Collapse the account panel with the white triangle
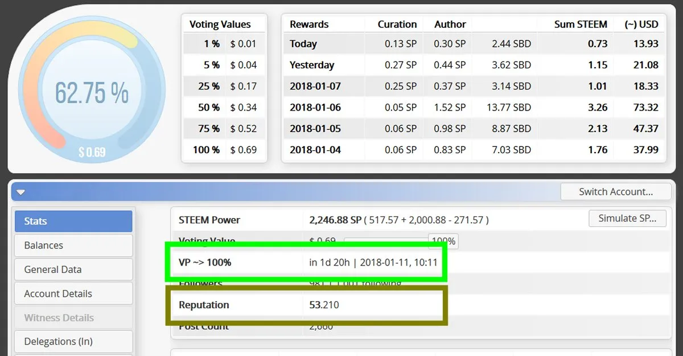The image size is (683, 356). [x=21, y=192]
